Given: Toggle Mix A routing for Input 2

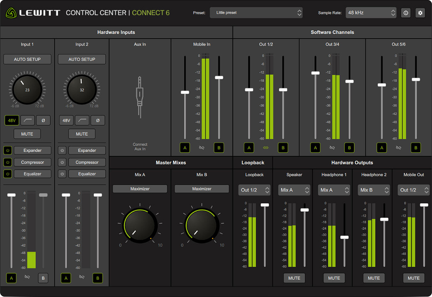Looking at the screenshot, I should (x=66, y=278).
